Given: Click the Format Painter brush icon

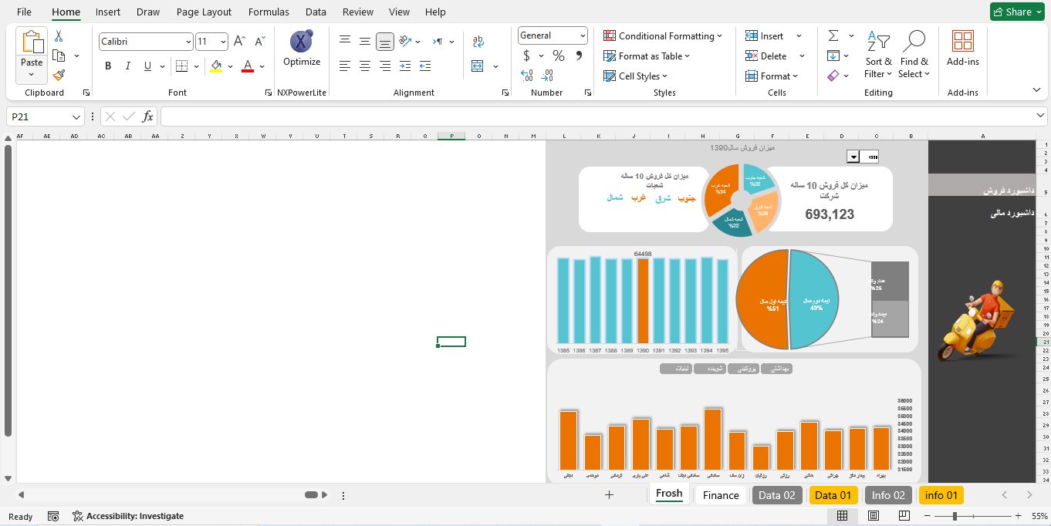Looking at the screenshot, I should tap(59, 75).
